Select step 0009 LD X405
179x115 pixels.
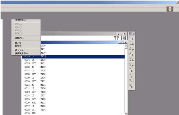coord(73,78)
